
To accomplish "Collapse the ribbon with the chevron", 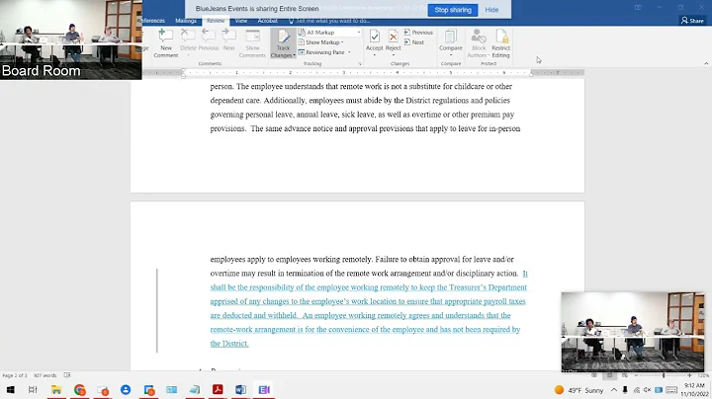I will pos(706,63).
